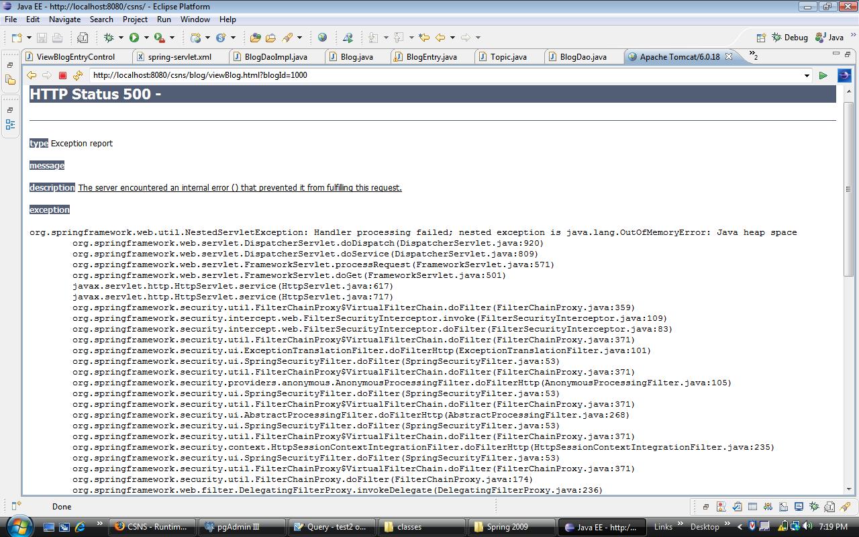Show hidden editor tabs list
The width and height of the screenshot is (859, 537).
753,56
